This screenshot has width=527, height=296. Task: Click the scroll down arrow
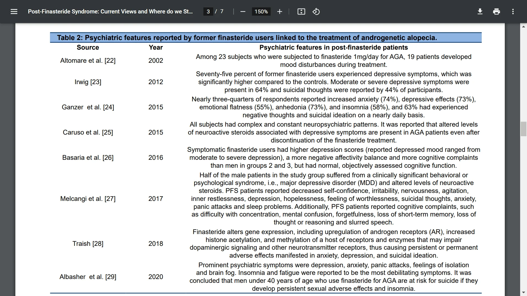click(x=523, y=292)
